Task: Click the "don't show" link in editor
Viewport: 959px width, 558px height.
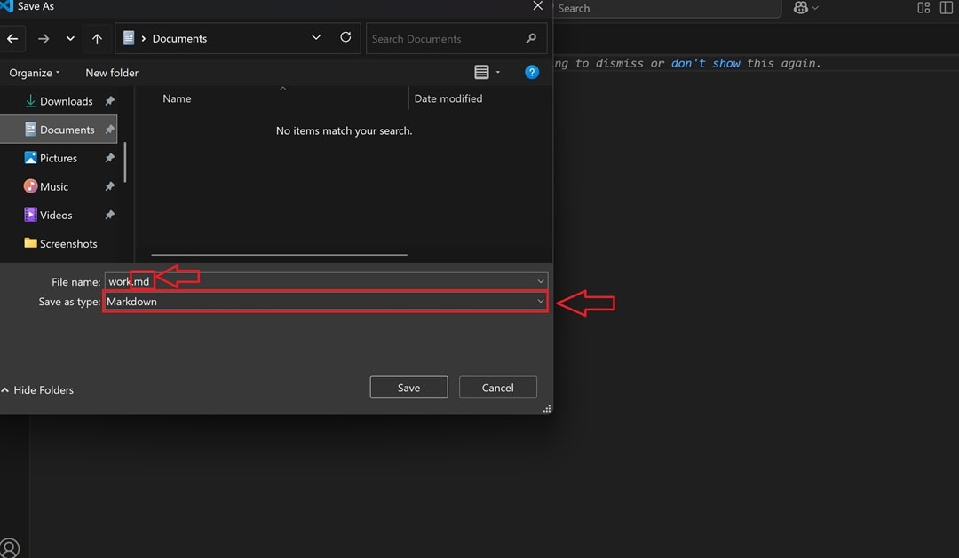Action: pyautogui.click(x=705, y=64)
